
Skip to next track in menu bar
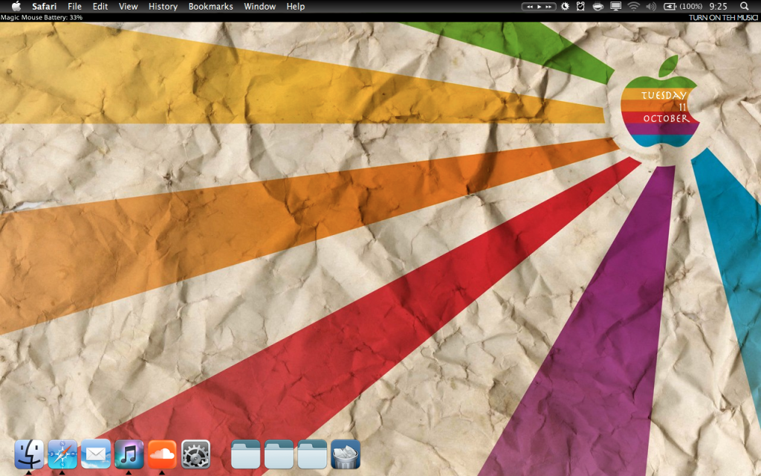pos(549,7)
